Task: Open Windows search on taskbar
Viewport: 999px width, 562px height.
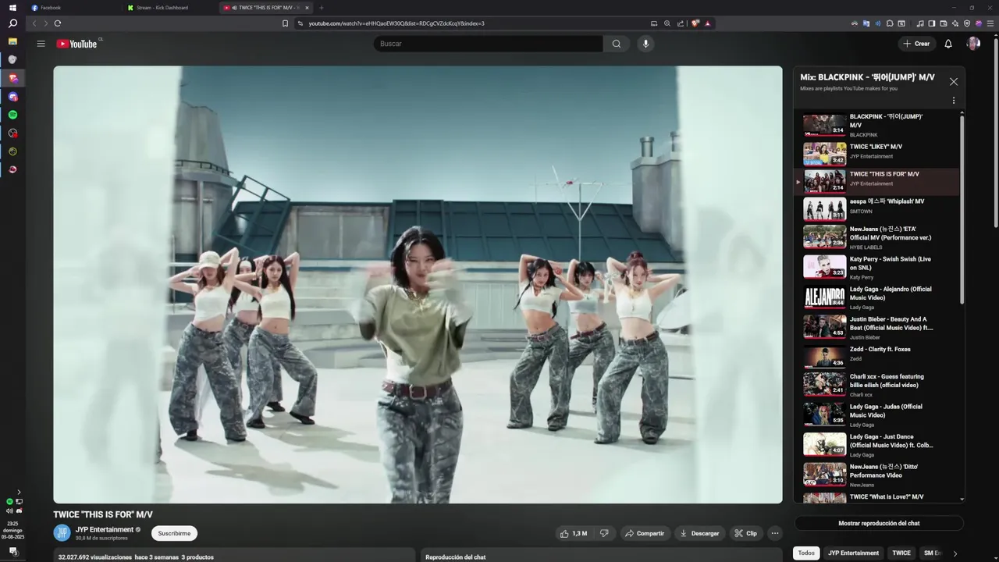Action: [x=12, y=23]
